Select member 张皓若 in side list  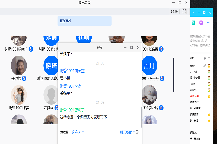pos(195,108)
